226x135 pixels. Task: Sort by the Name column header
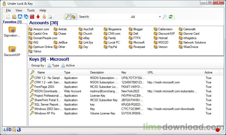tap(46, 72)
